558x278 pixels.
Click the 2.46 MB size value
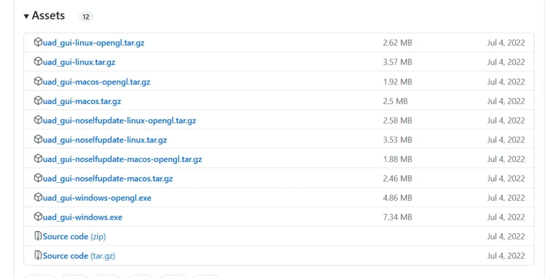click(x=397, y=178)
